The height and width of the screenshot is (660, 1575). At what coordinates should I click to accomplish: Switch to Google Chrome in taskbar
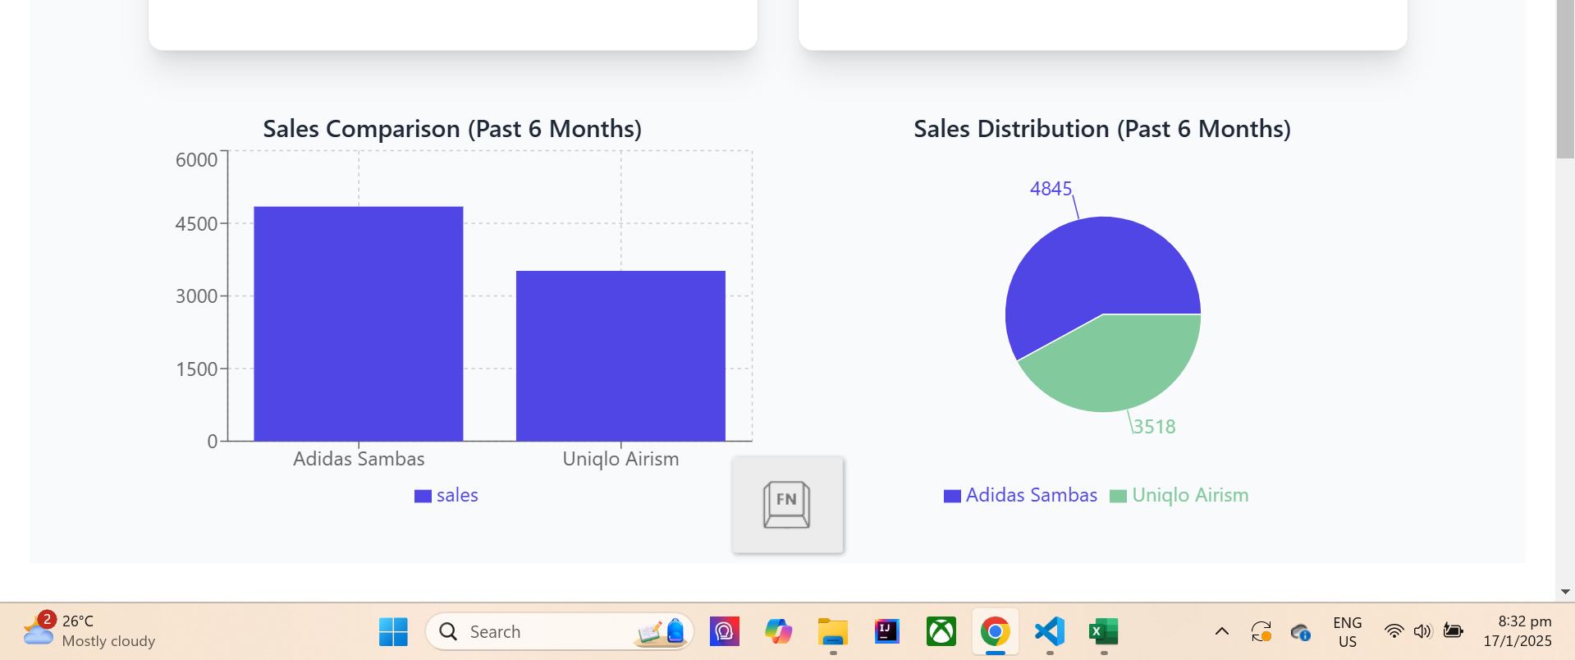coord(995,631)
